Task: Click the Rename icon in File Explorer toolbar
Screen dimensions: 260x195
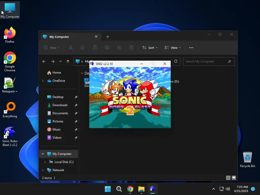Action: [x=107, y=47]
